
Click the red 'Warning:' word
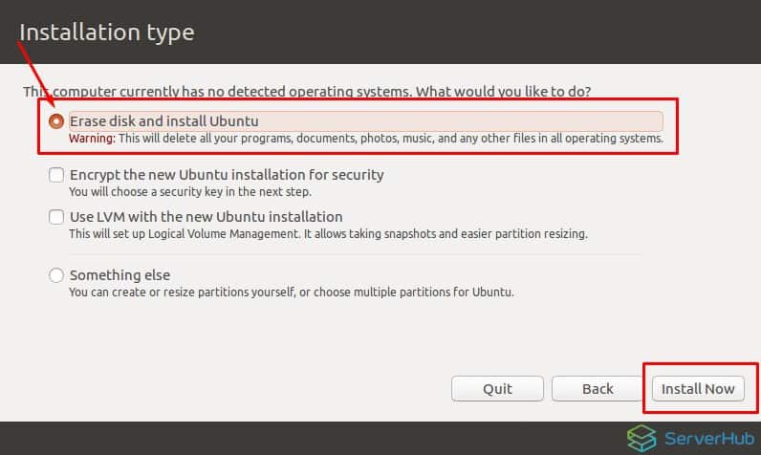[x=92, y=139]
